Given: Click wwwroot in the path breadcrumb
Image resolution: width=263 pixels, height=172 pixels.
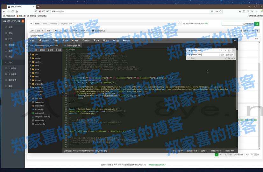Looking at the screenshot, I should click(54, 24).
